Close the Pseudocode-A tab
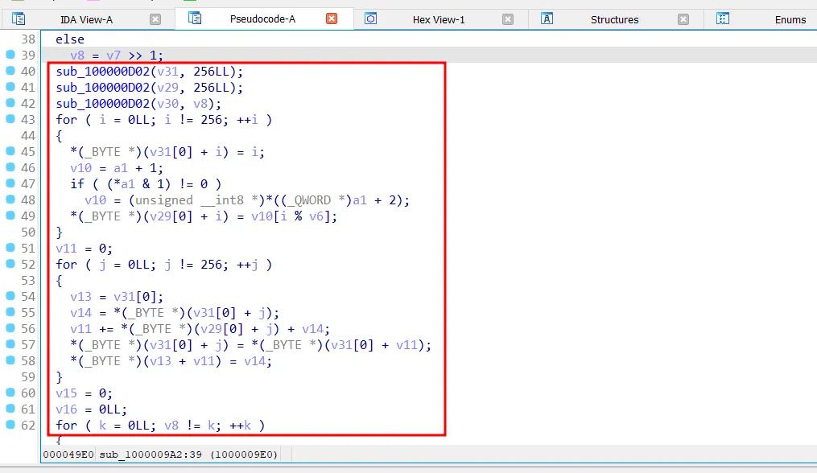Viewport: 817px width, 473px height. click(x=332, y=19)
